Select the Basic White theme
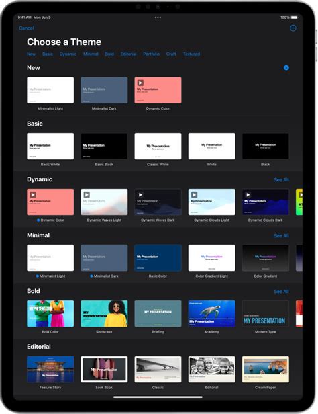 click(50, 146)
